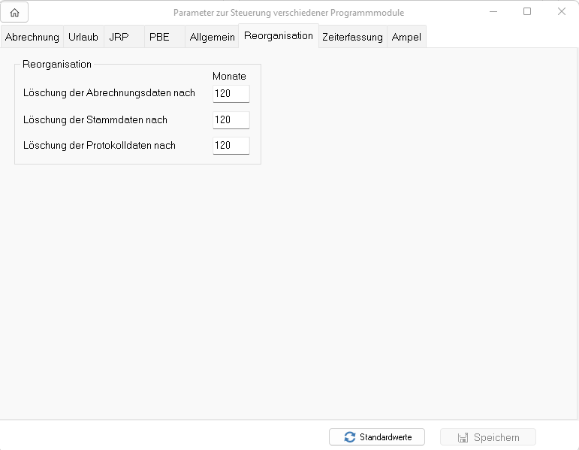Minimize the parameter window
The image size is (579, 450).
(x=493, y=12)
